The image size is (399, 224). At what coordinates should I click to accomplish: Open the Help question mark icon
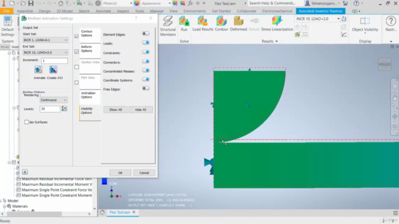(x=356, y=3)
